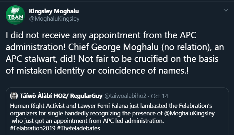Open tweet options chevron menu
This screenshot has width=234, height=135.
click(226, 10)
